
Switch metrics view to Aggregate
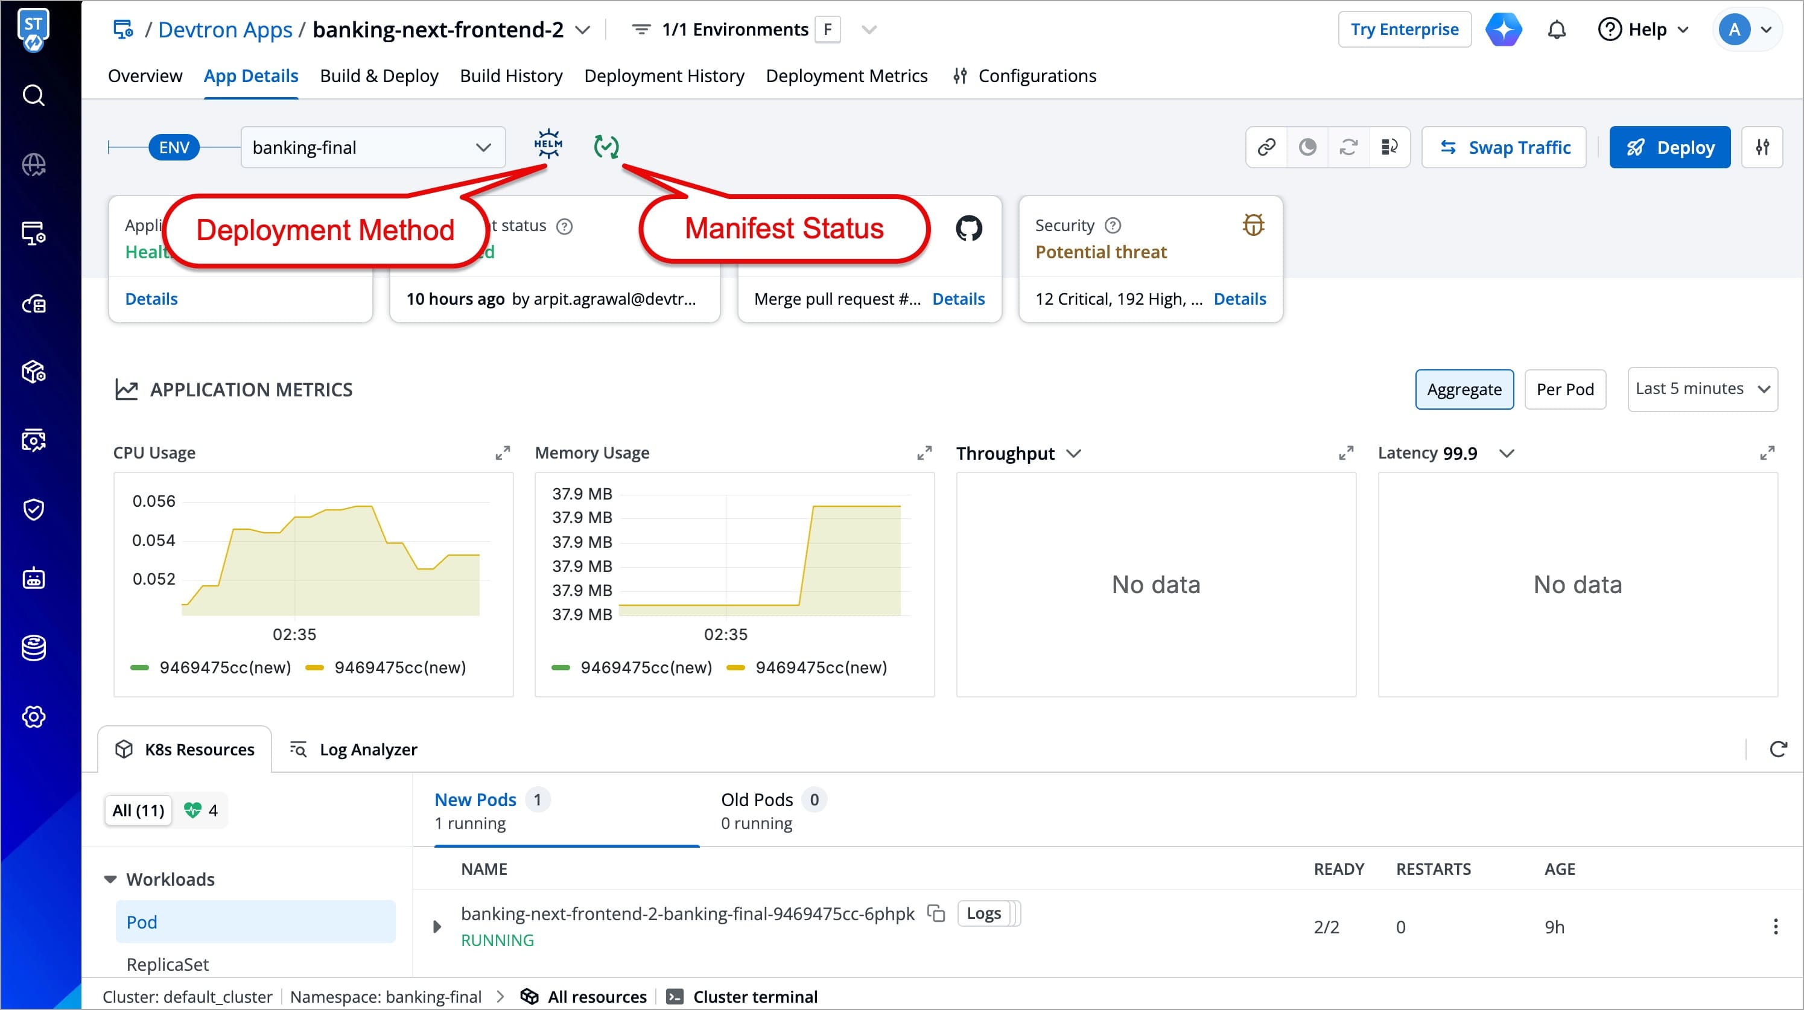click(1464, 389)
